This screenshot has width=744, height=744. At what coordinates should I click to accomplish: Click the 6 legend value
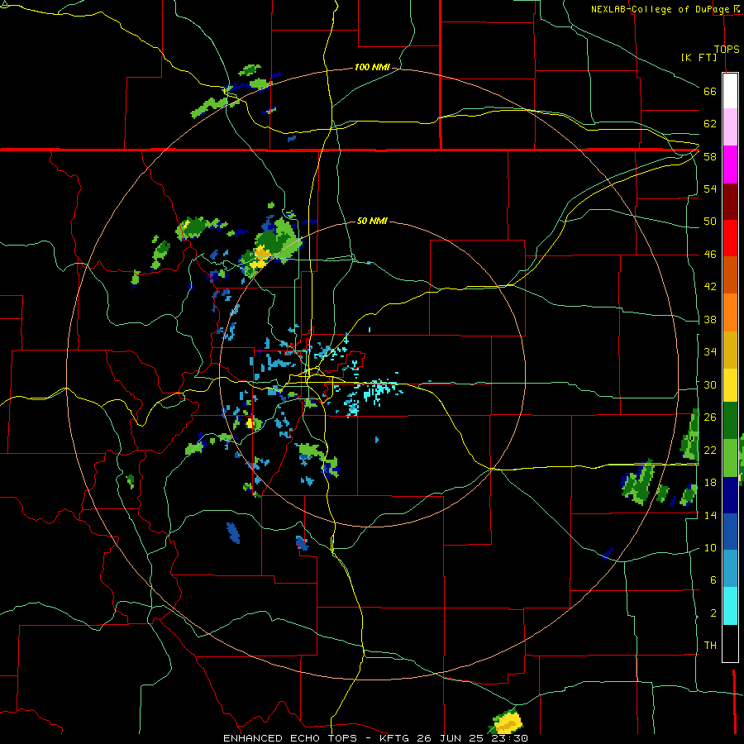click(713, 579)
